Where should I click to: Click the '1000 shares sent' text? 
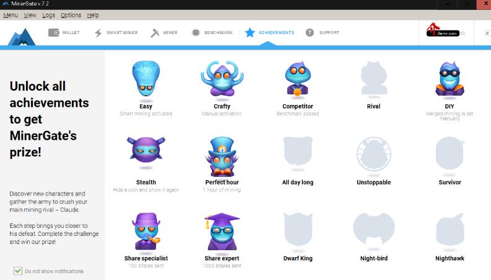click(x=222, y=266)
